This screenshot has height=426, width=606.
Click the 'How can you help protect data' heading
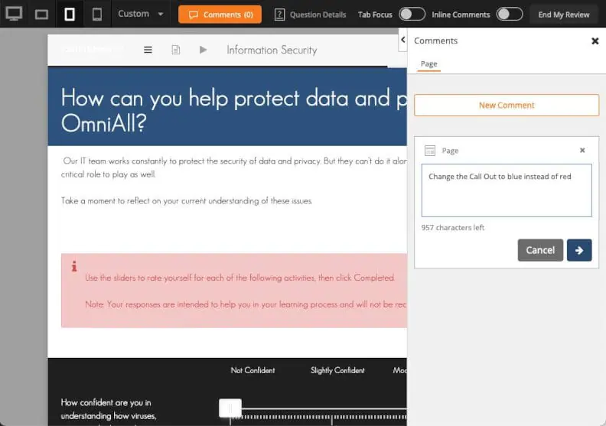234,109
